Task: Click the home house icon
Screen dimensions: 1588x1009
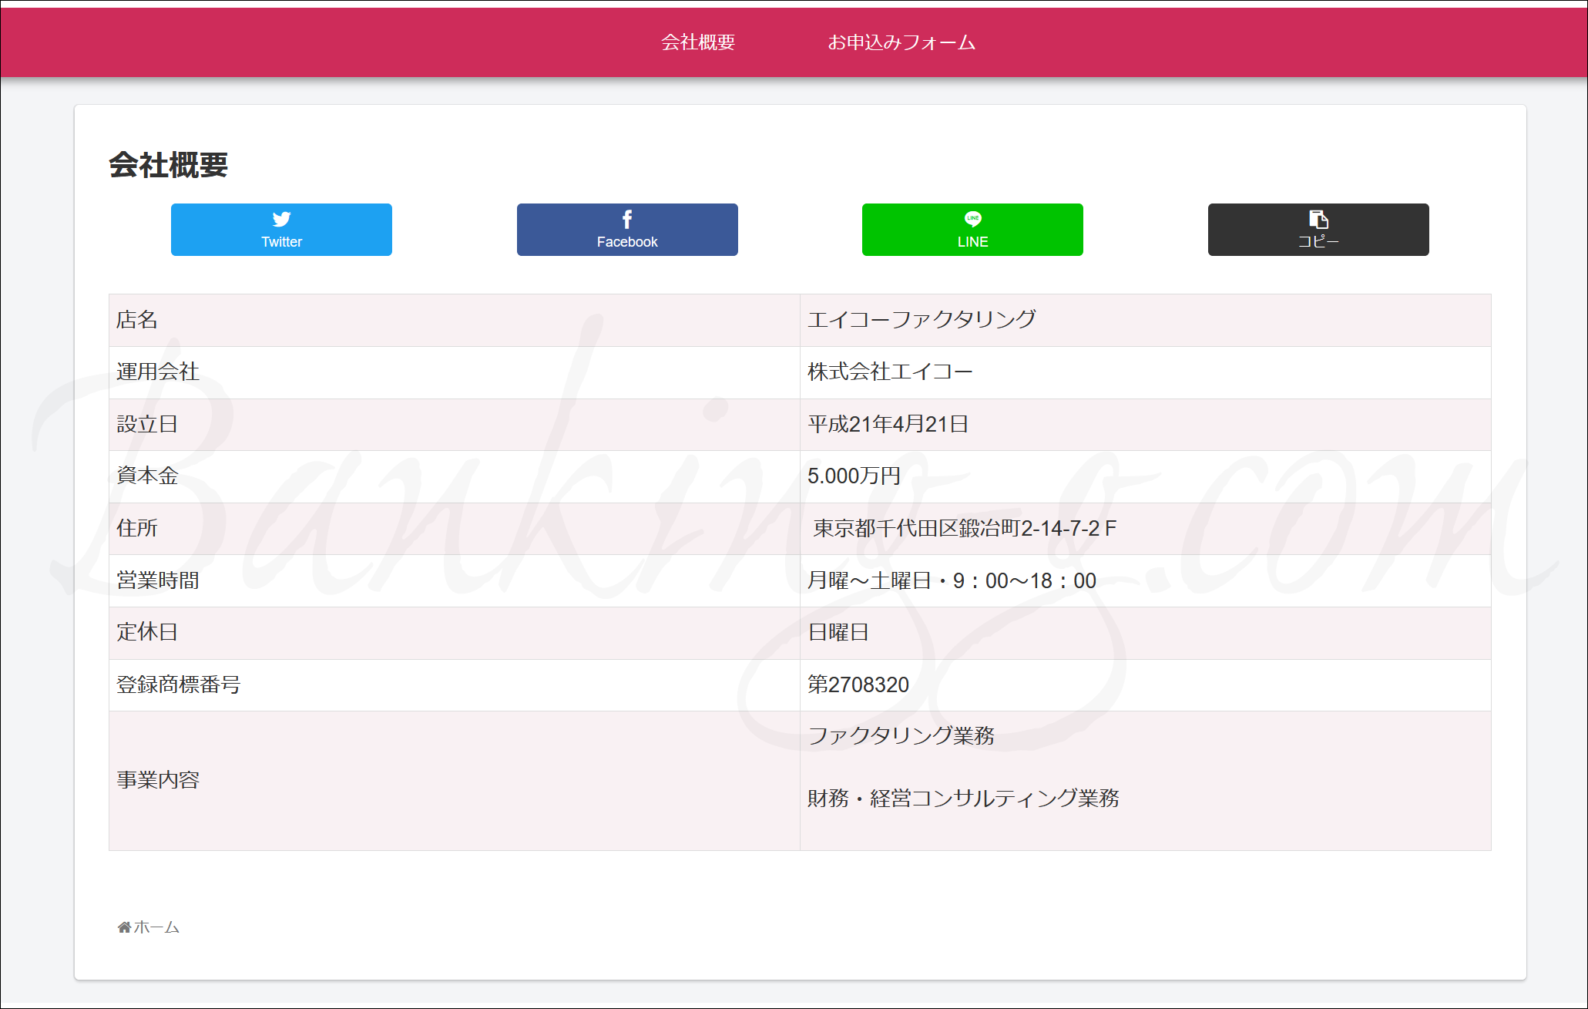Action: 124,927
